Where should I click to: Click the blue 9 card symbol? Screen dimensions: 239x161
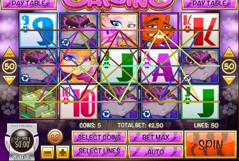(x=38, y=30)
